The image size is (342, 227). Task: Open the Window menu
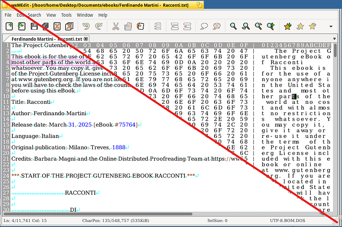(x=85, y=15)
